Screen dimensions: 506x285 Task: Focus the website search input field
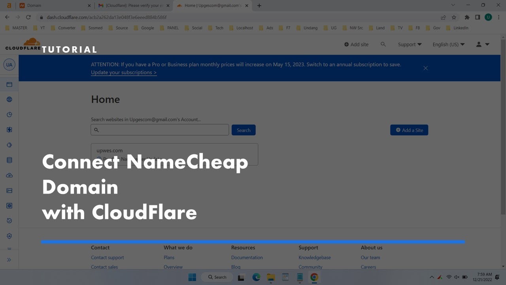[160, 130]
